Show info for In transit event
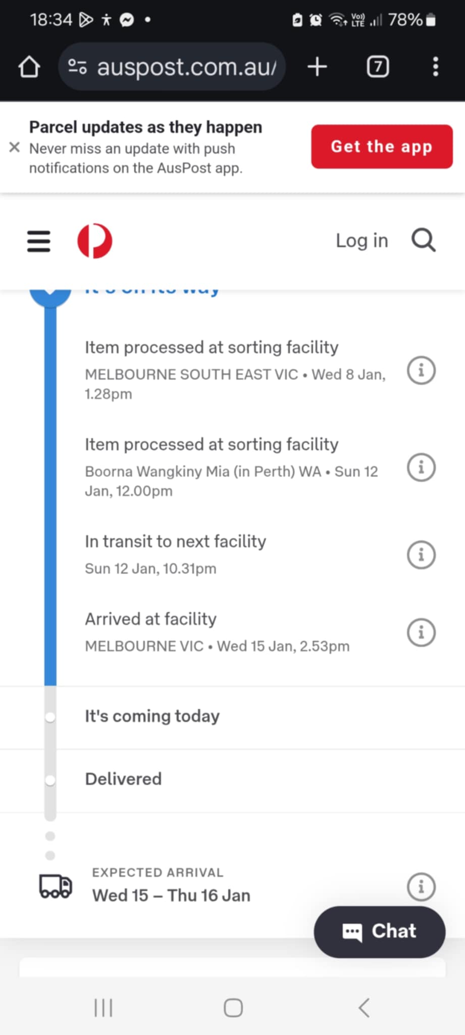The height and width of the screenshot is (1035, 465). [421, 555]
